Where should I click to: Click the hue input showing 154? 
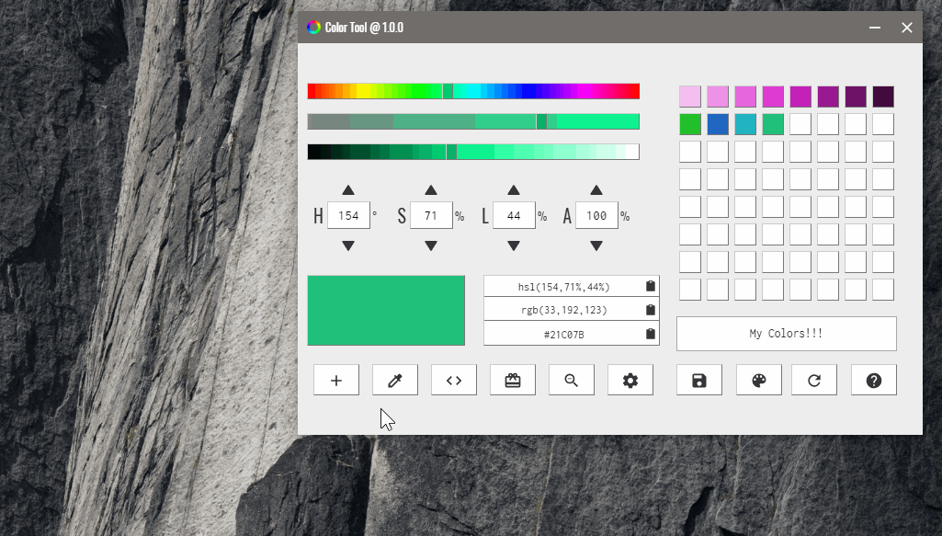pos(348,216)
